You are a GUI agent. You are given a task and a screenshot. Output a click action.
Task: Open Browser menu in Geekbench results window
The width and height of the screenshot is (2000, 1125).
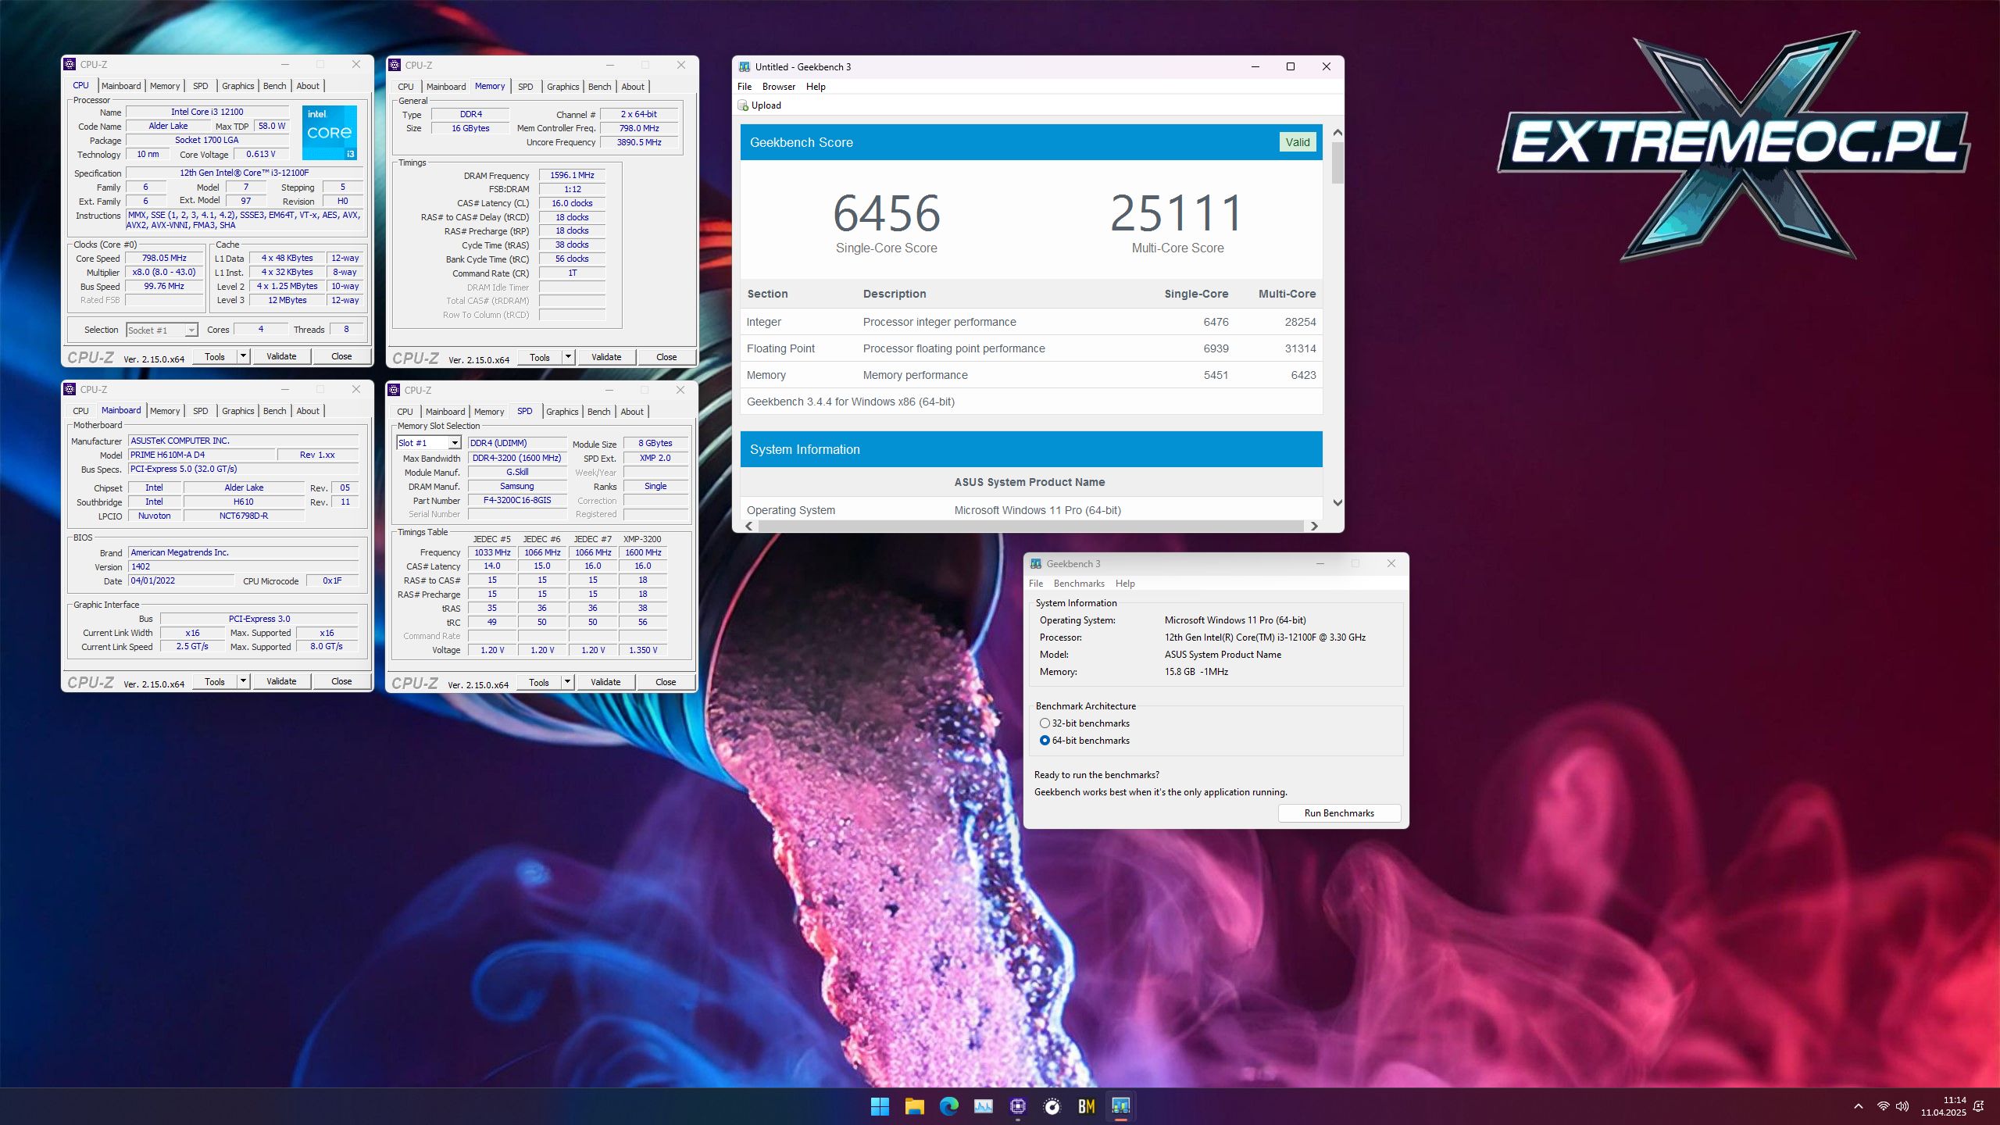(x=779, y=87)
